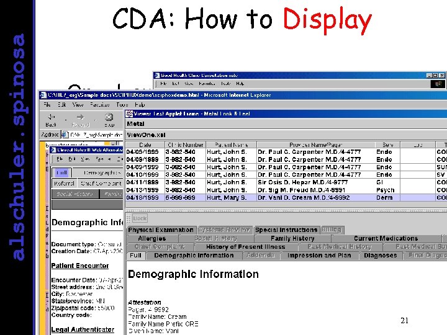The image size is (447, 335).
Task: Click the ViewOne.xsl label
Action: tap(147, 135)
